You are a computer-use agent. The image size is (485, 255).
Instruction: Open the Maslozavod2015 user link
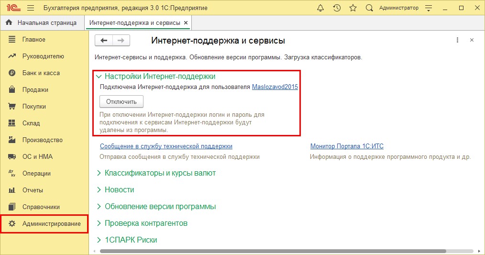(x=275, y=87)
